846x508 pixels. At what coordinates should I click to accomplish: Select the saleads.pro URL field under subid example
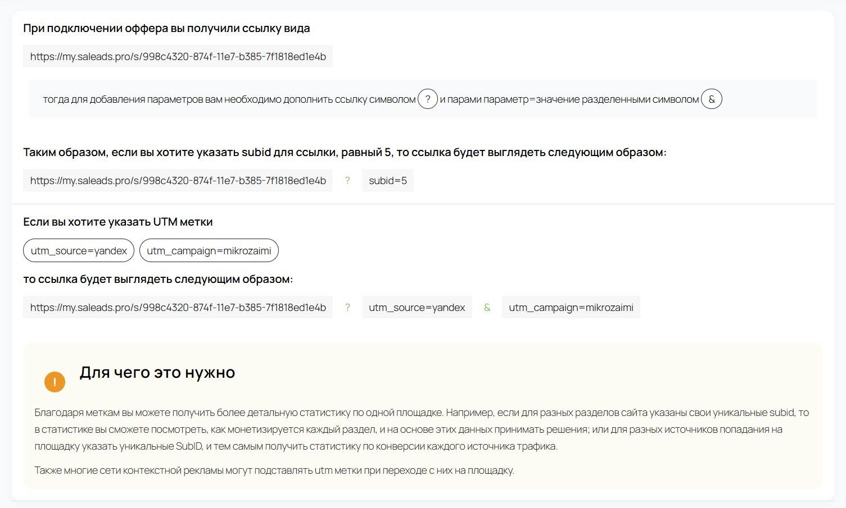[178, 180]
